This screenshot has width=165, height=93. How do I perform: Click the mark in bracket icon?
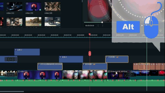98,26
